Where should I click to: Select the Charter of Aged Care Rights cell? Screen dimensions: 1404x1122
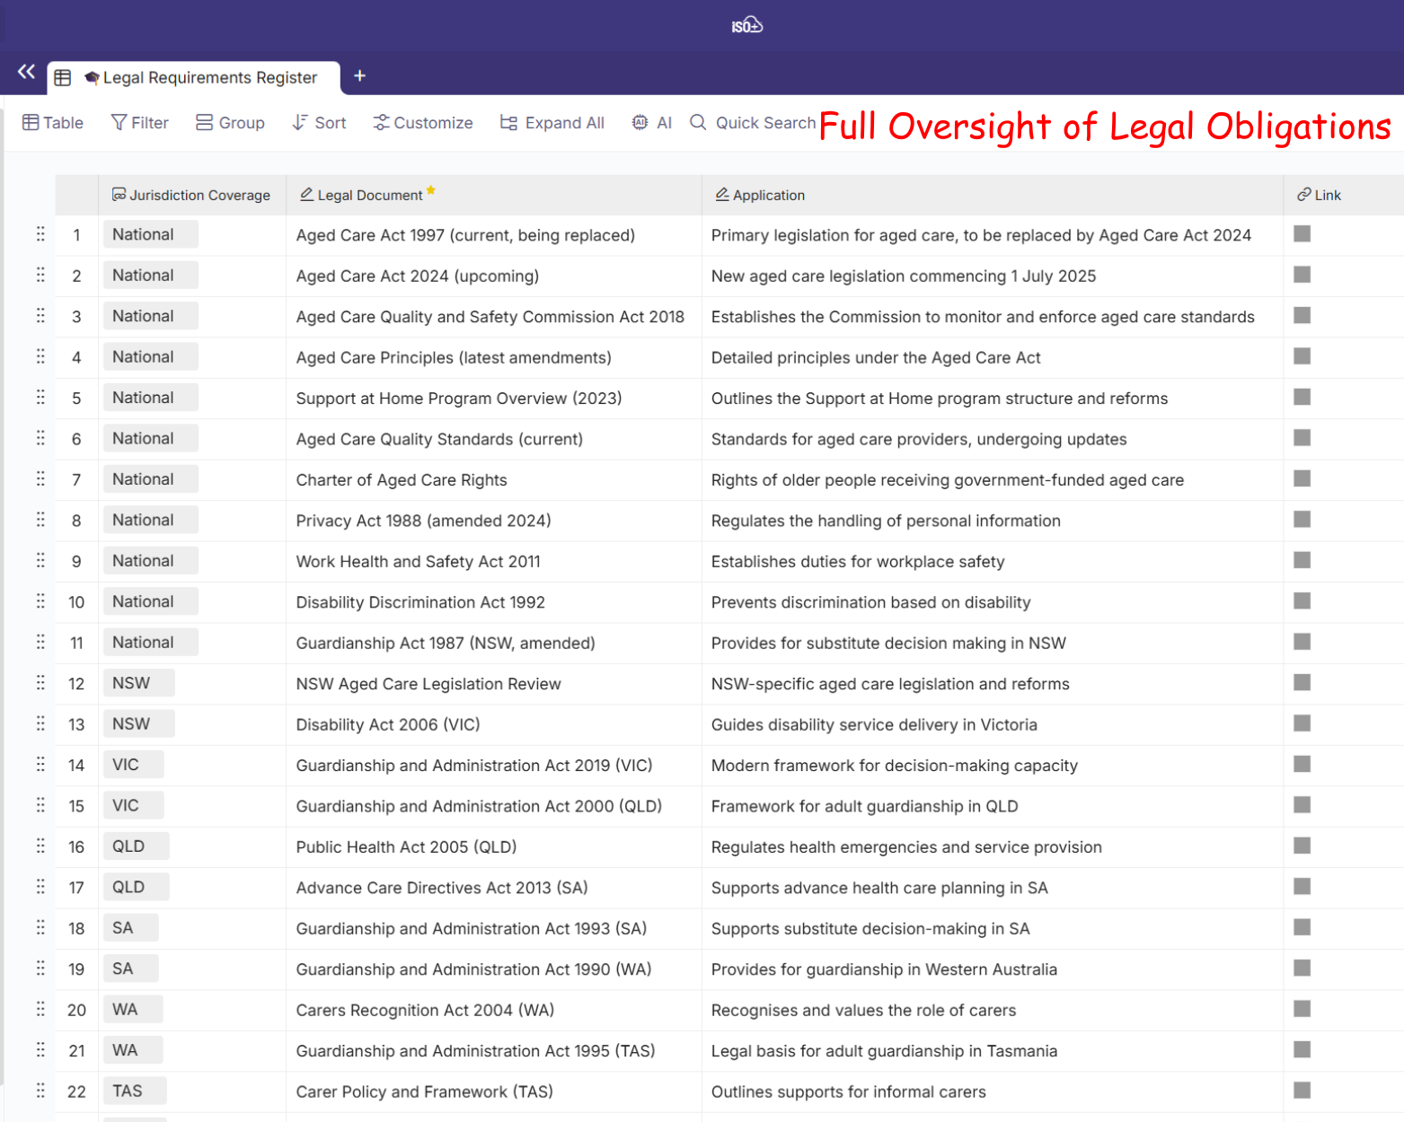[402, 480]
